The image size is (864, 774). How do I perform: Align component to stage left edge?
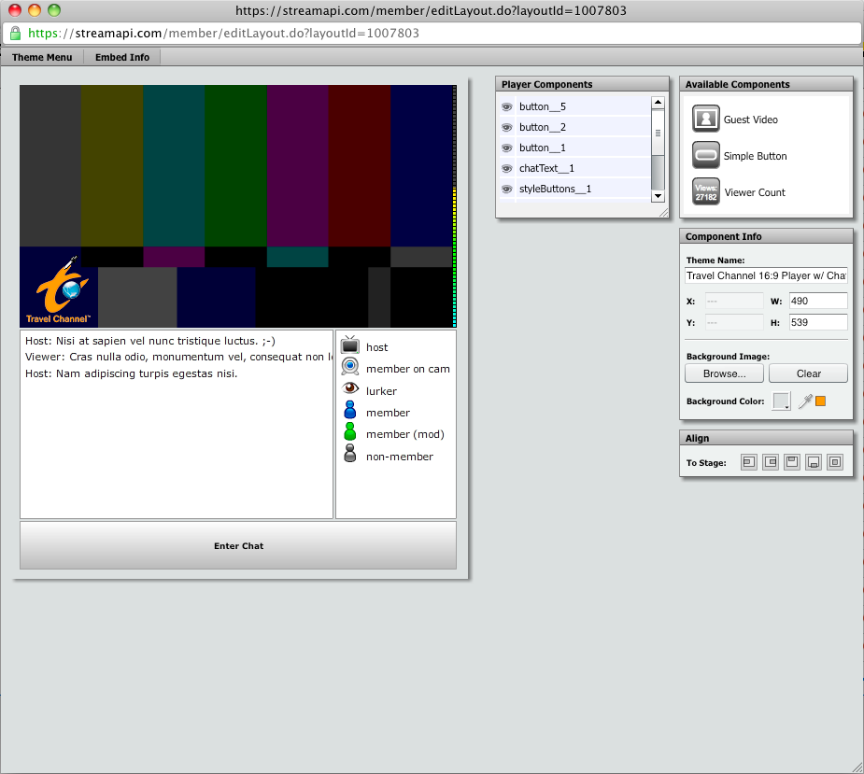pos(749,462)
